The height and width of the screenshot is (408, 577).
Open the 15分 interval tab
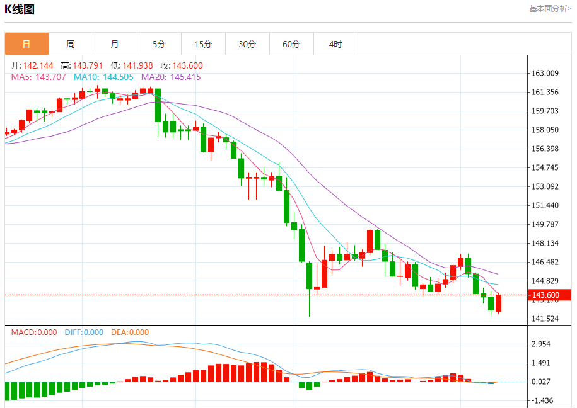pyautogui.click(x=203, y=44)
